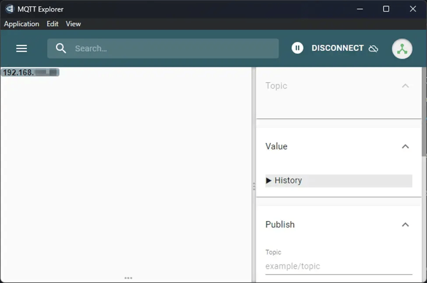
Task: Collapse the Publish panel
Action: [405, 224]
